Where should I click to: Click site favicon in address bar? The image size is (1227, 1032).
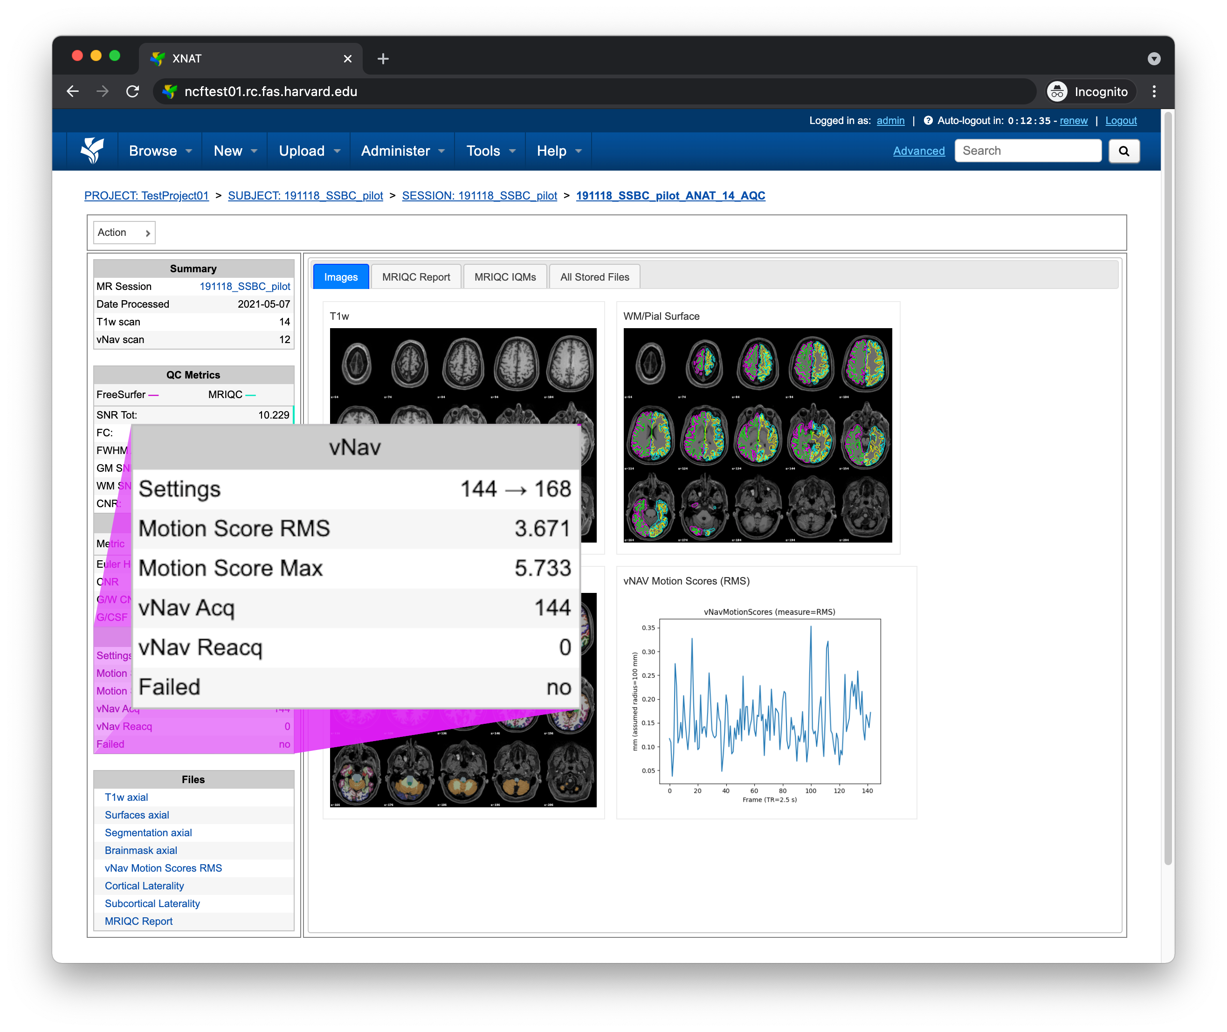point(170,91)
